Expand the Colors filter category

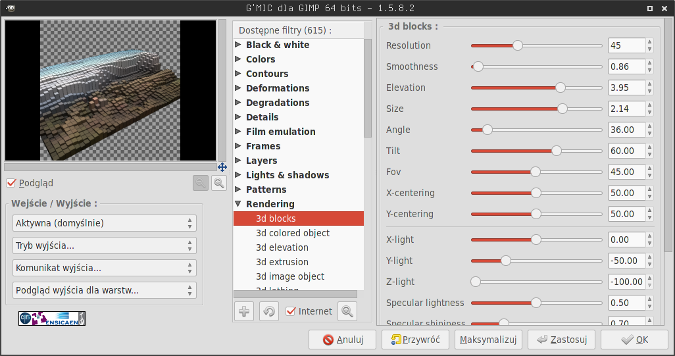pos(238,59)
